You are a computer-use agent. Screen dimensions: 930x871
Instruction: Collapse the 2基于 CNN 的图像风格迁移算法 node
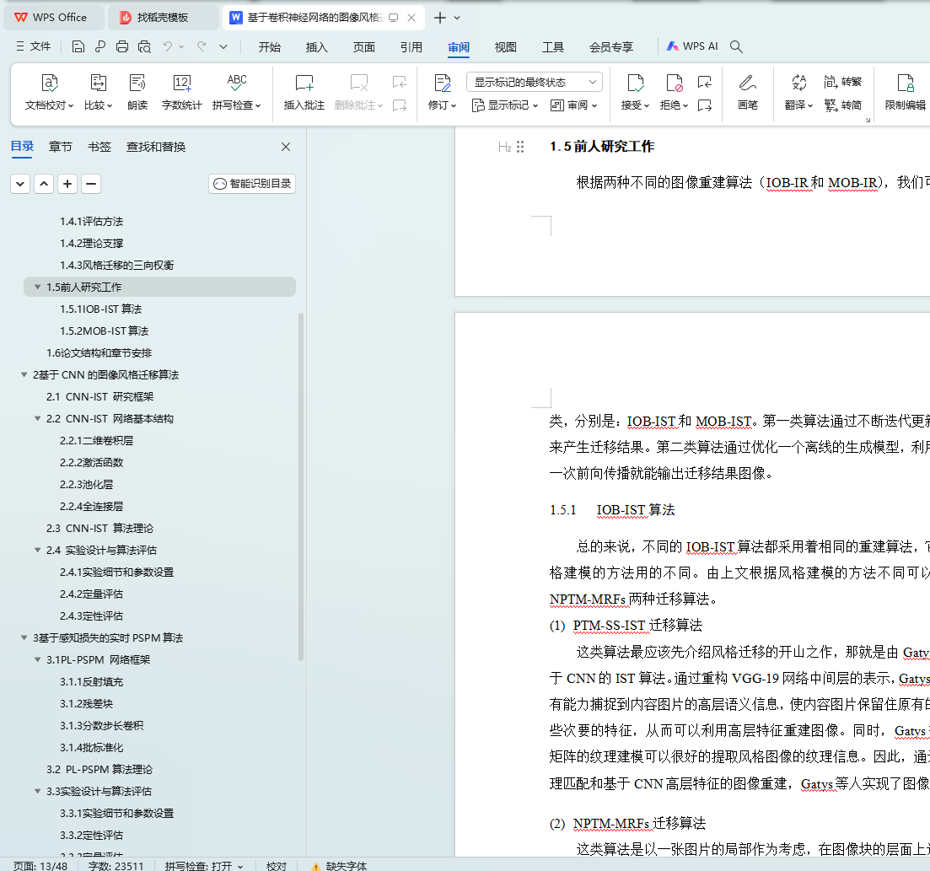pos(24,374)
